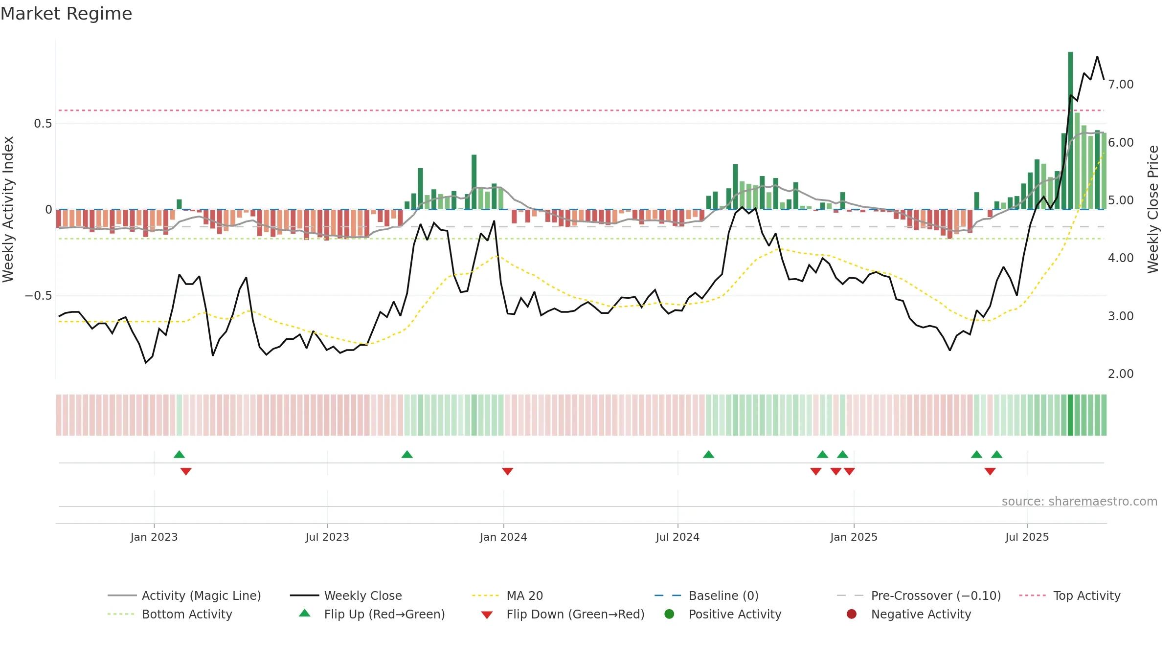Click the 4.00 price axis tick
Viewport: 1174px width, 660px height.
click(1121, 258)
